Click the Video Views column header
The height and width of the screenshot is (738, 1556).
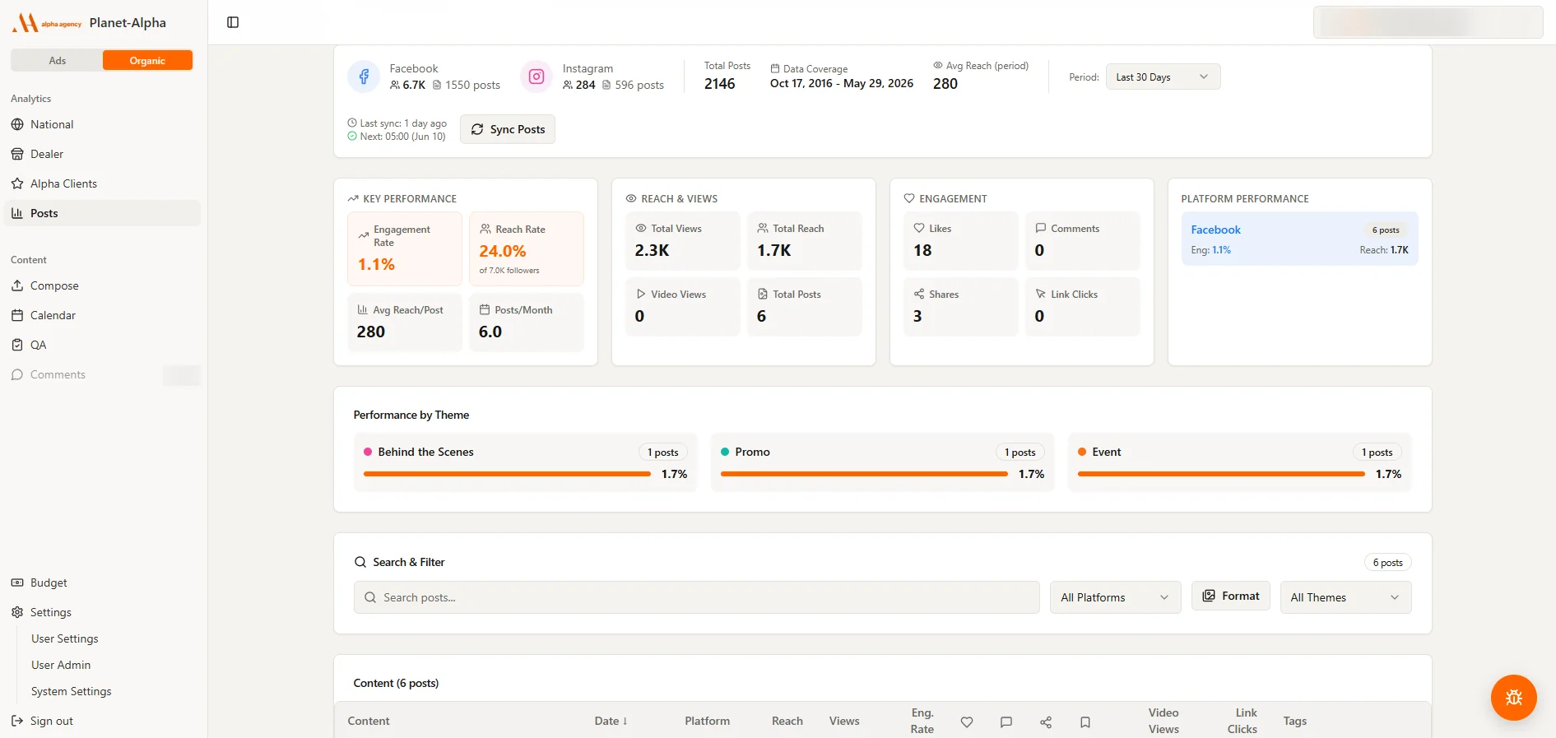coord(1164,721)
